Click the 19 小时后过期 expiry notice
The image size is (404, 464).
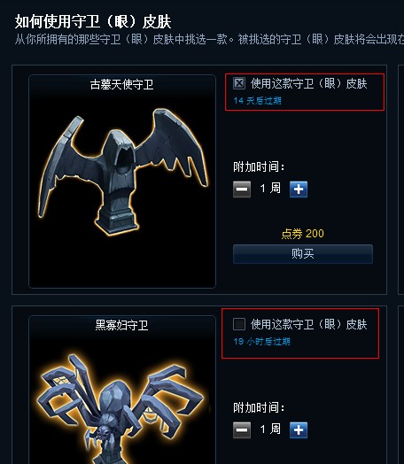[x=261, y=342]
